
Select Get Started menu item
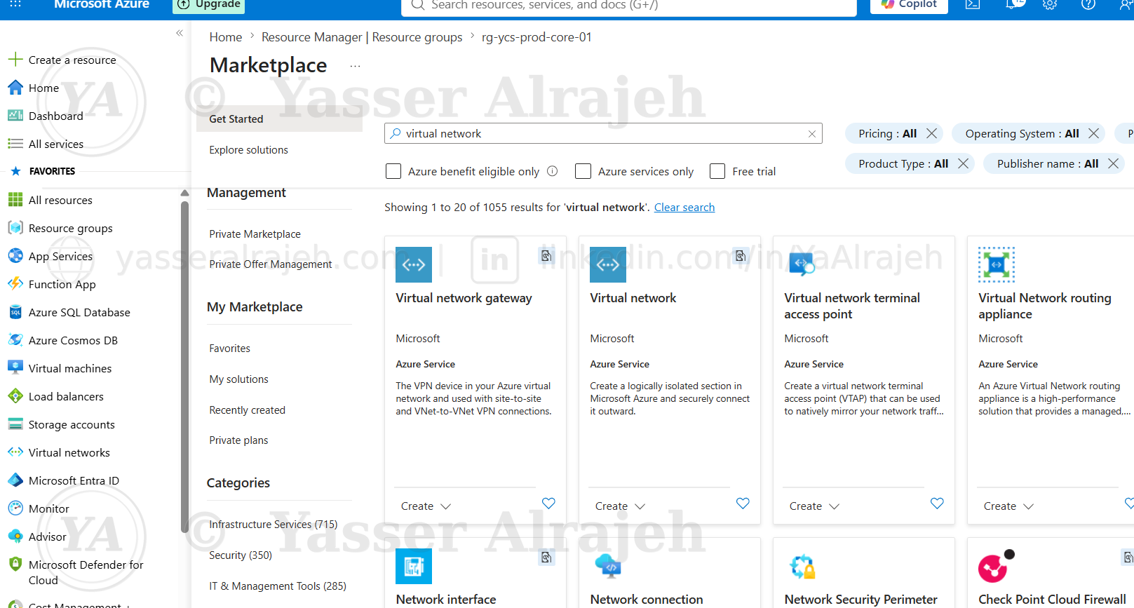(279, 119)
